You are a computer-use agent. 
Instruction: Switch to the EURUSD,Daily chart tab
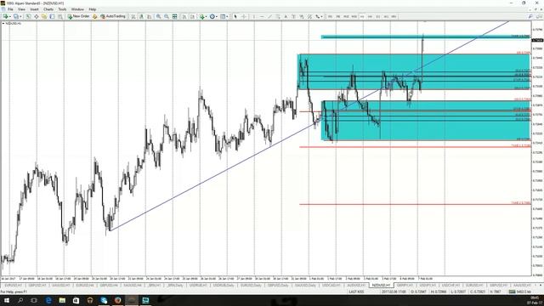tap(251, 286)
